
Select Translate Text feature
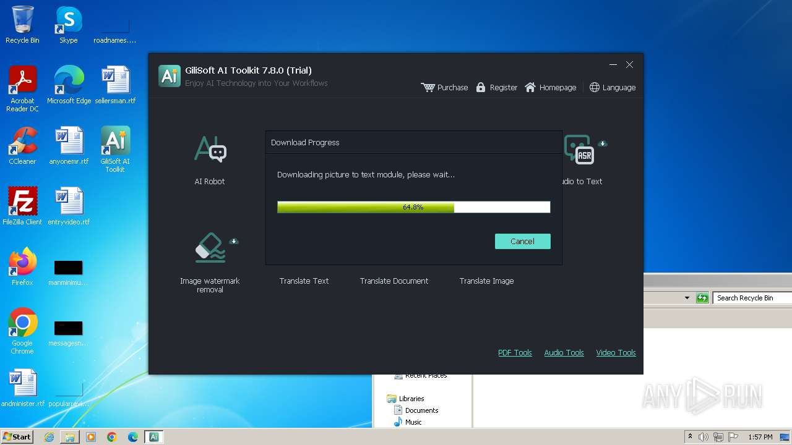click(304, 281)
